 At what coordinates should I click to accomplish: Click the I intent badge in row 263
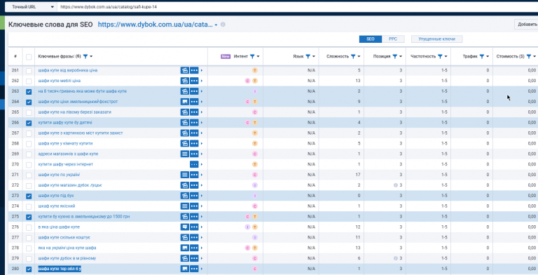(254, 91)
